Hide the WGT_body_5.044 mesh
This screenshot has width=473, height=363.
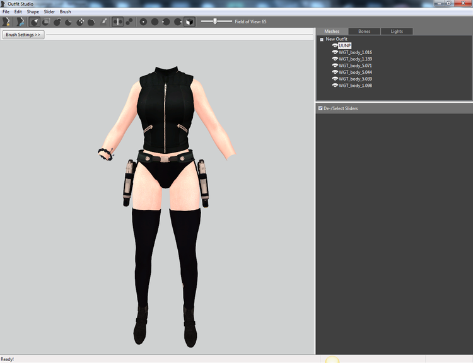pos(335,72)
